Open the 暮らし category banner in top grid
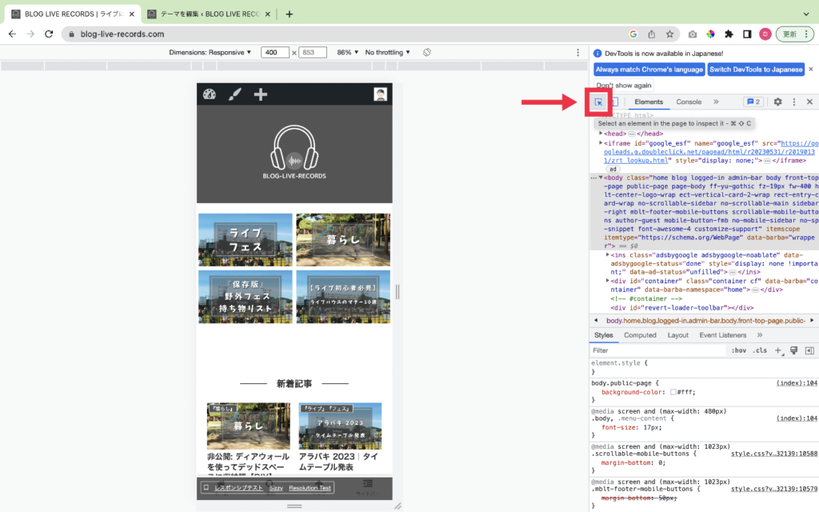The image size is (819, 512). pos(343,240)
